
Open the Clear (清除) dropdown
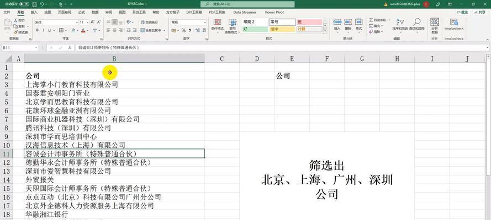coord(382,32)
